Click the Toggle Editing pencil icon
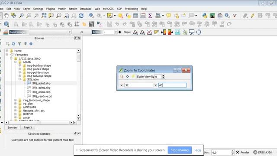Image resolution: width=277 pixels, height=156 pixels. point(252,16)
